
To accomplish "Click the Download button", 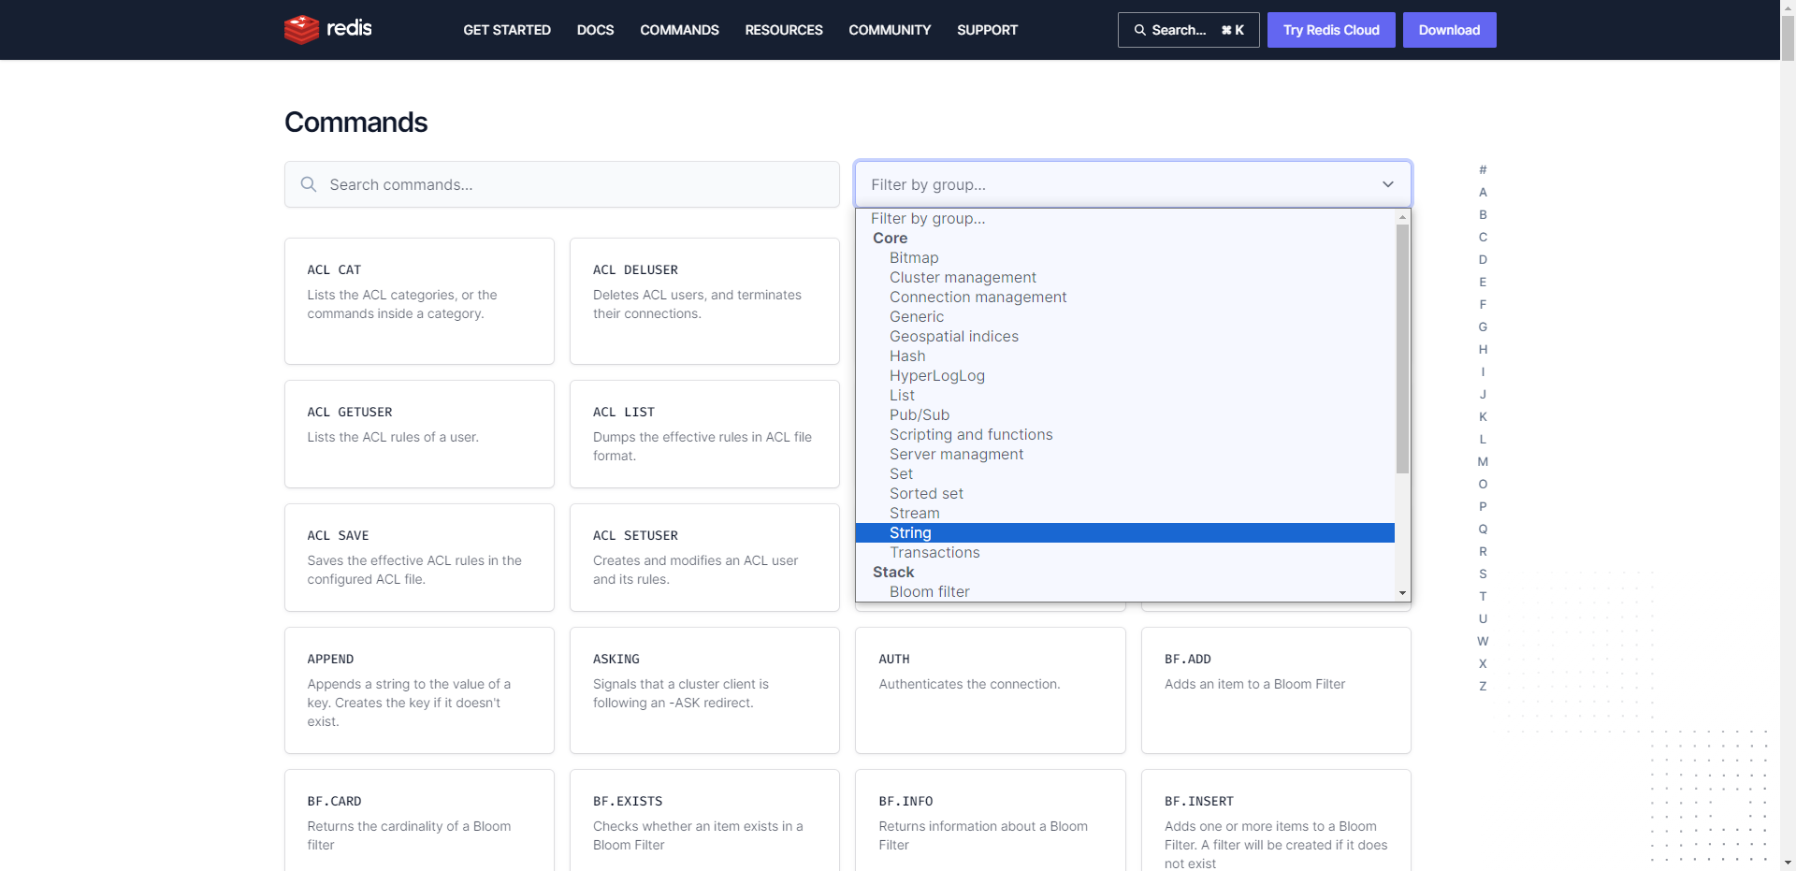I will [1449, 30].
